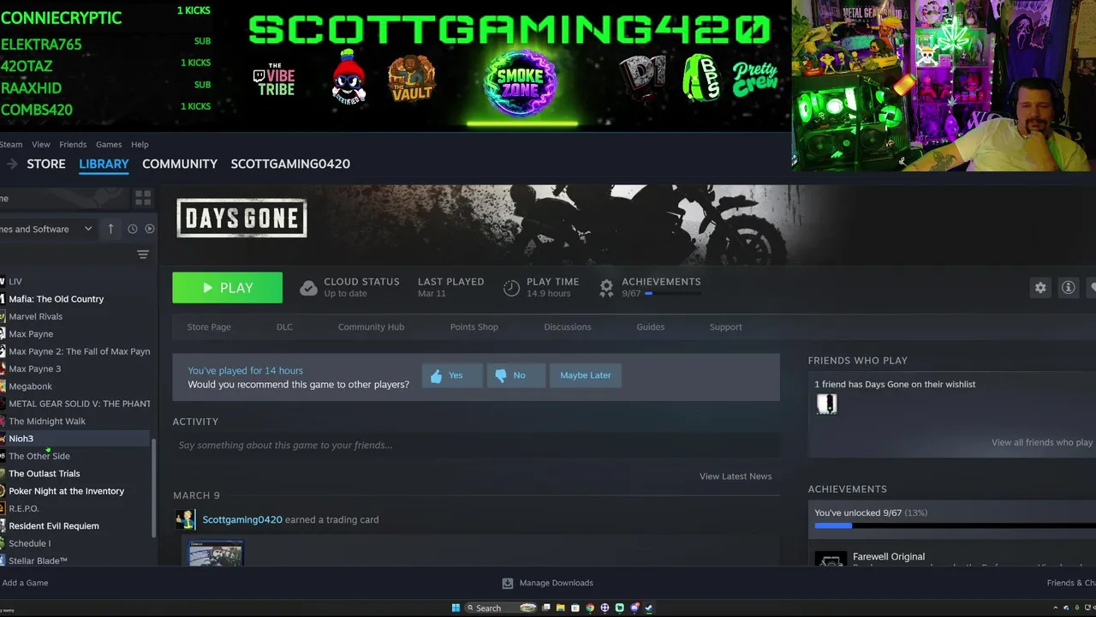Click the taskbar Search box
The image size is (1096, 617).
click(x=501, y=608)
